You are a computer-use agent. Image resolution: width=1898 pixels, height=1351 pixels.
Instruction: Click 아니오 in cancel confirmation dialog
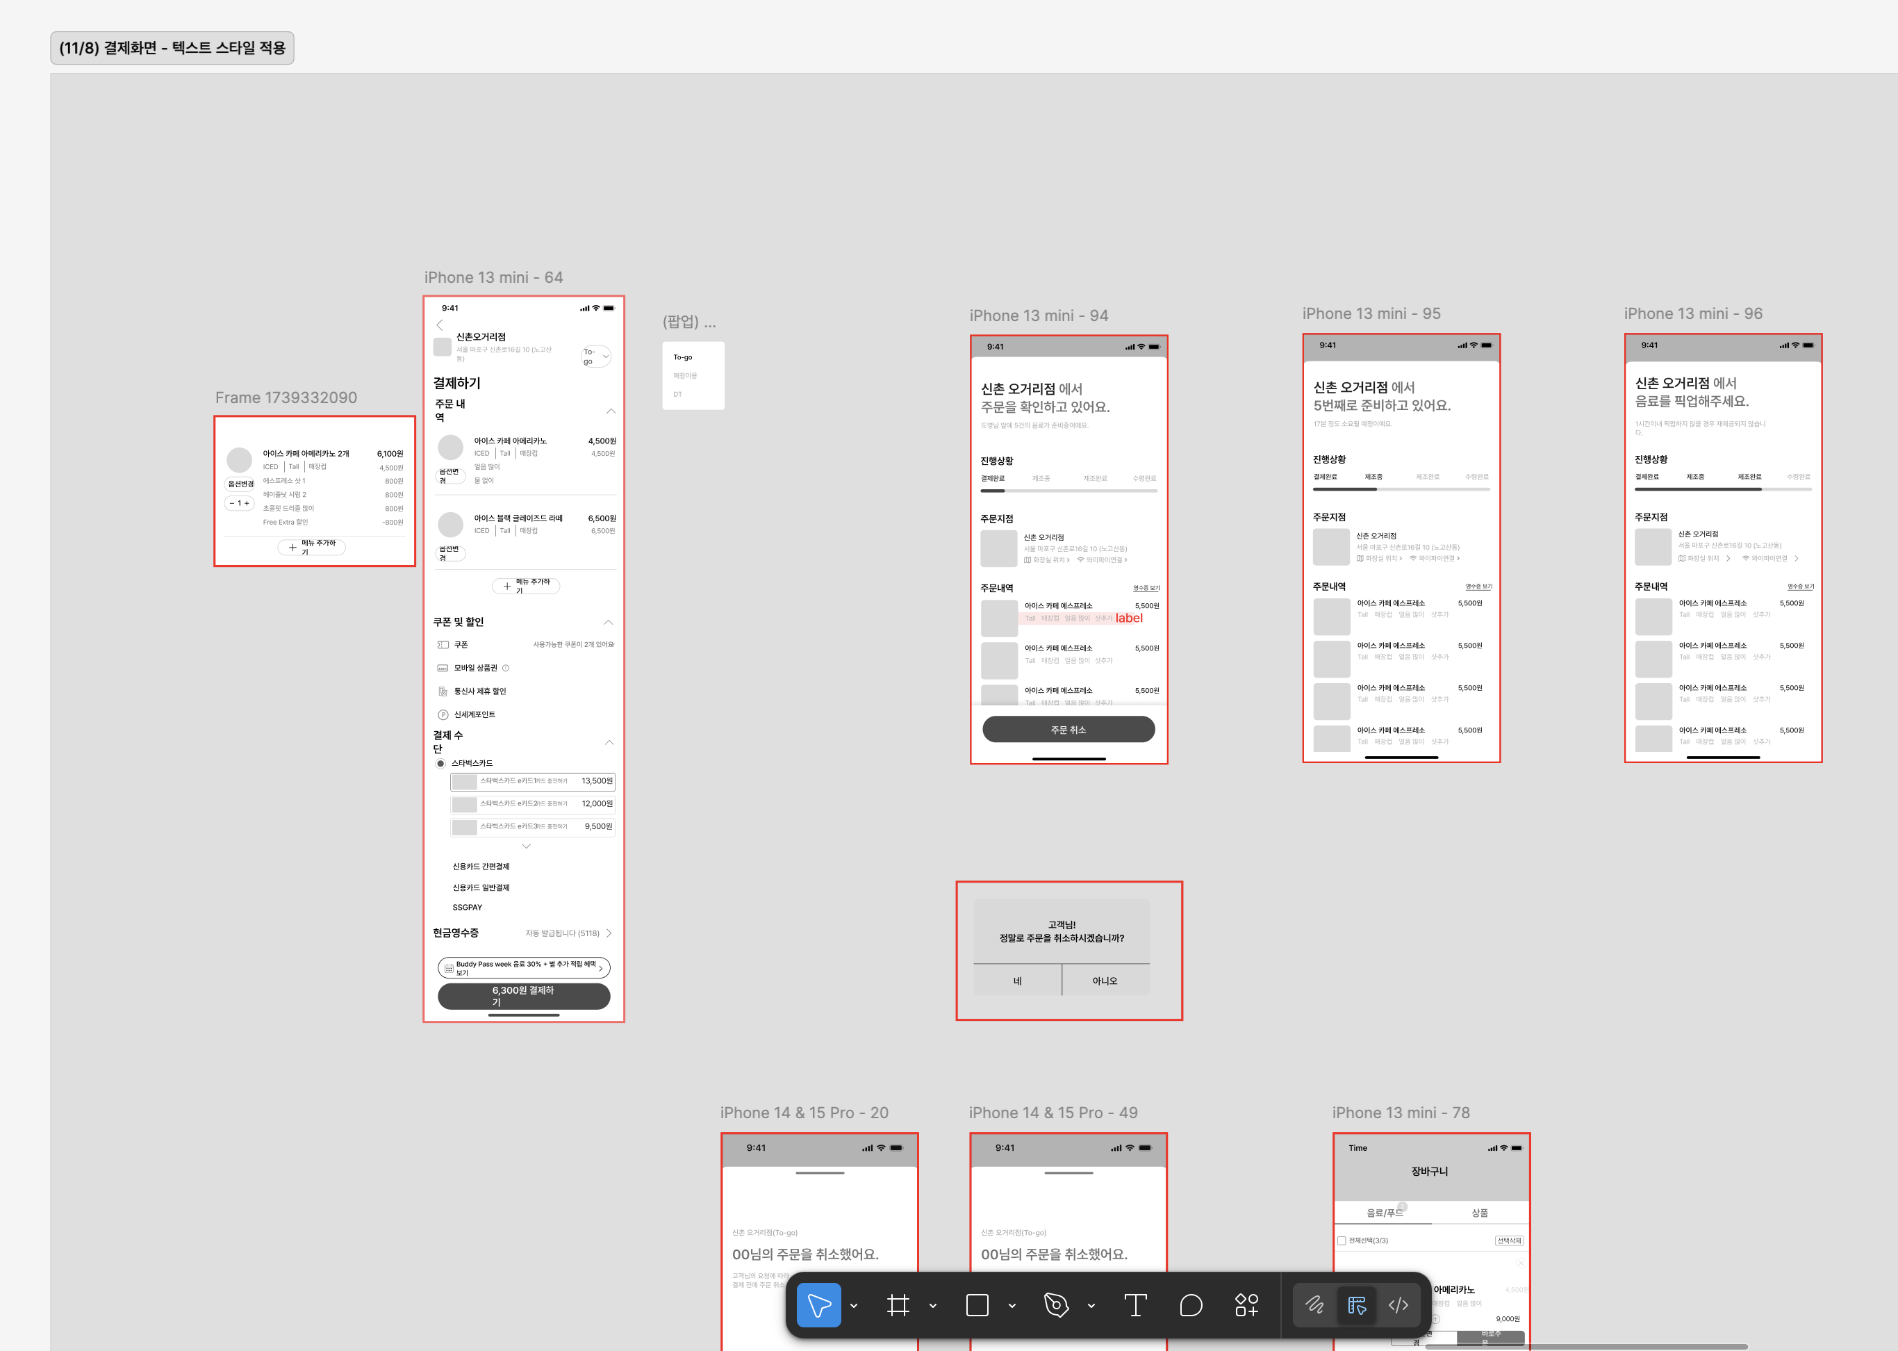tap(1105, 981)
